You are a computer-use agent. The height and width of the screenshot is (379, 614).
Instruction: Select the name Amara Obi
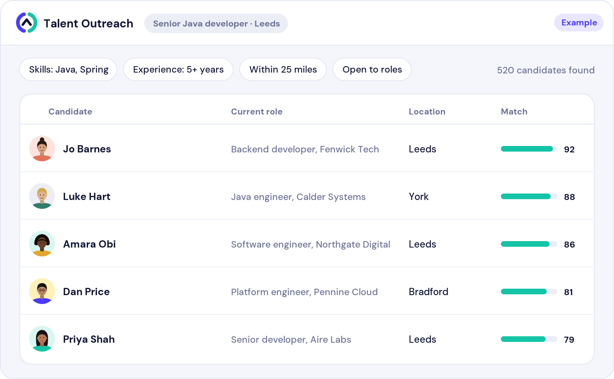point(89,244)
